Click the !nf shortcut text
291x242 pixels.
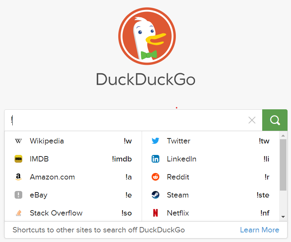coord(265,213)
